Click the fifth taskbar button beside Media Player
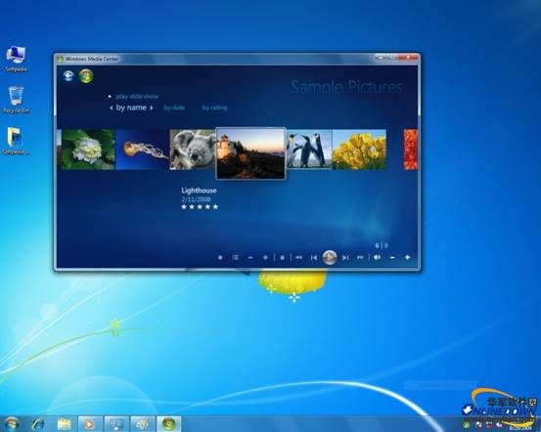The width and height of the screenshot is (541, 432). pyautogui.click(x=116, y=424)
